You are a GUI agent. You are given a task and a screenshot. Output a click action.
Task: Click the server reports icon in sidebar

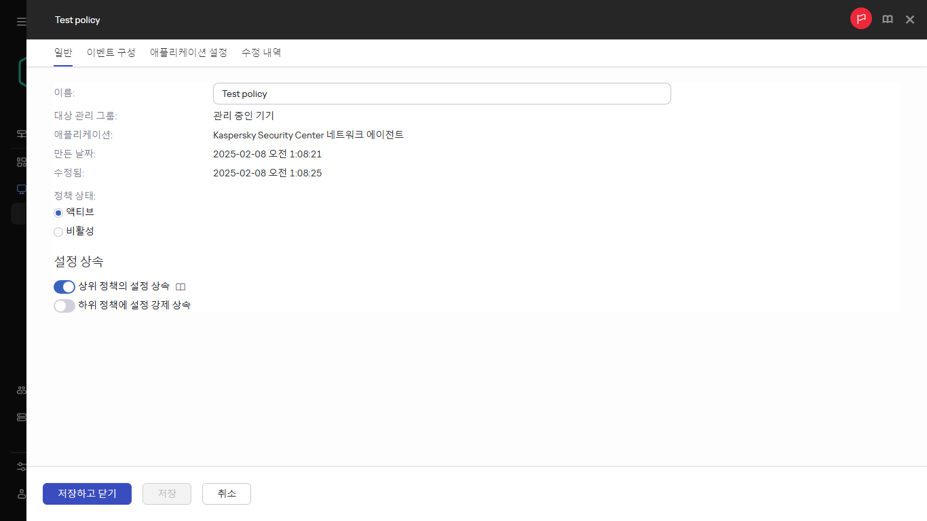[x=20, y=417]
